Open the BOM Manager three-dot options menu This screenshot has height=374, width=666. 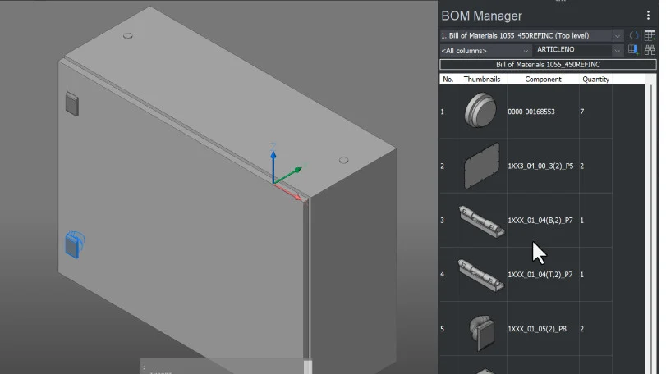coord(648,16)
